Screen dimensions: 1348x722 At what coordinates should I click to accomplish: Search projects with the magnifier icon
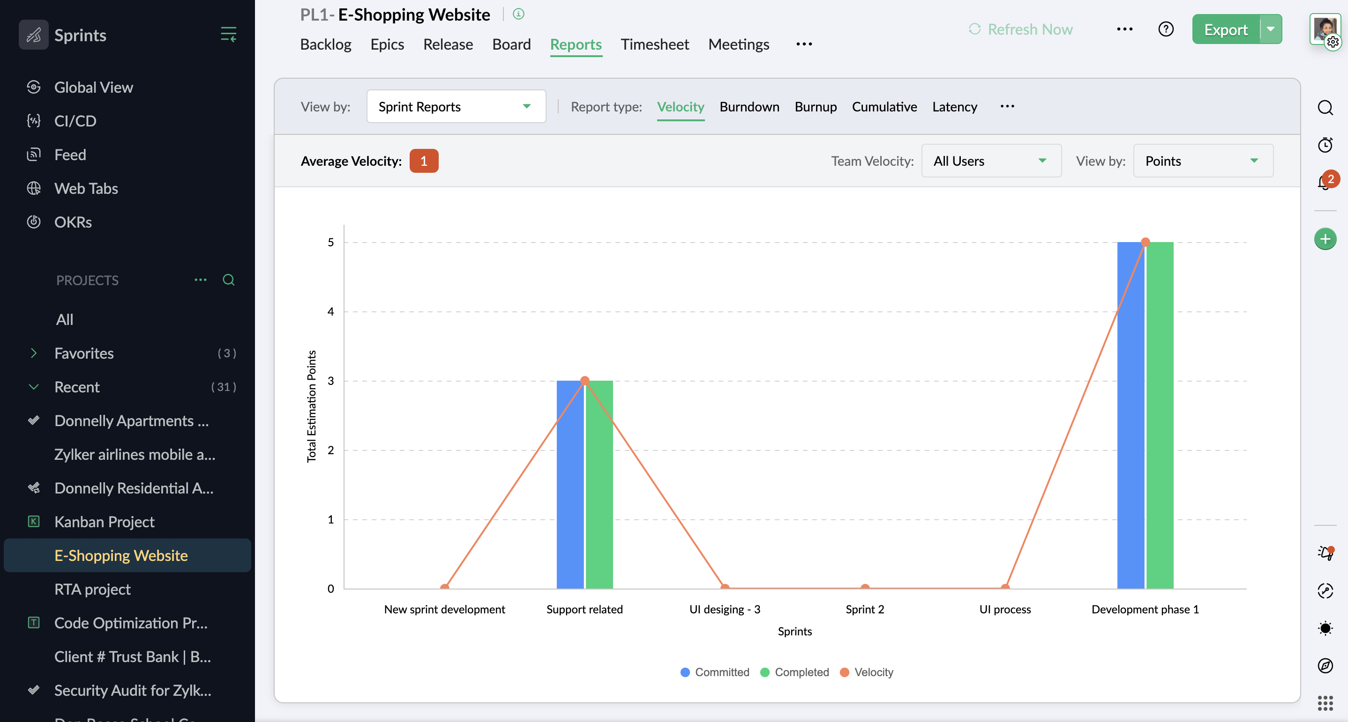tap(228, 280)
